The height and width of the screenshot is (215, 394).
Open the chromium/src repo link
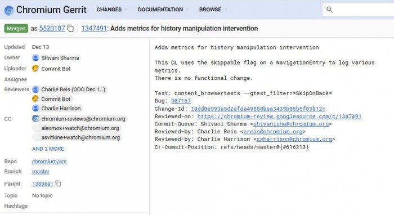click(50, 161)
